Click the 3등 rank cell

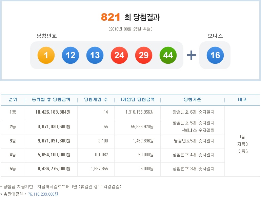tap(13, 141)
